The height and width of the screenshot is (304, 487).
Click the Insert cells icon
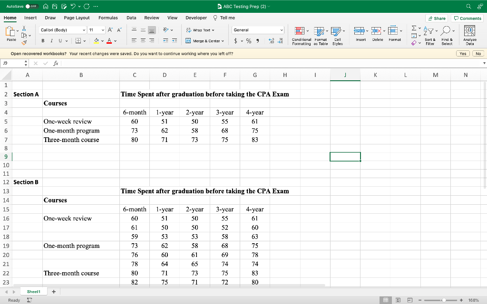pos(359,31)
